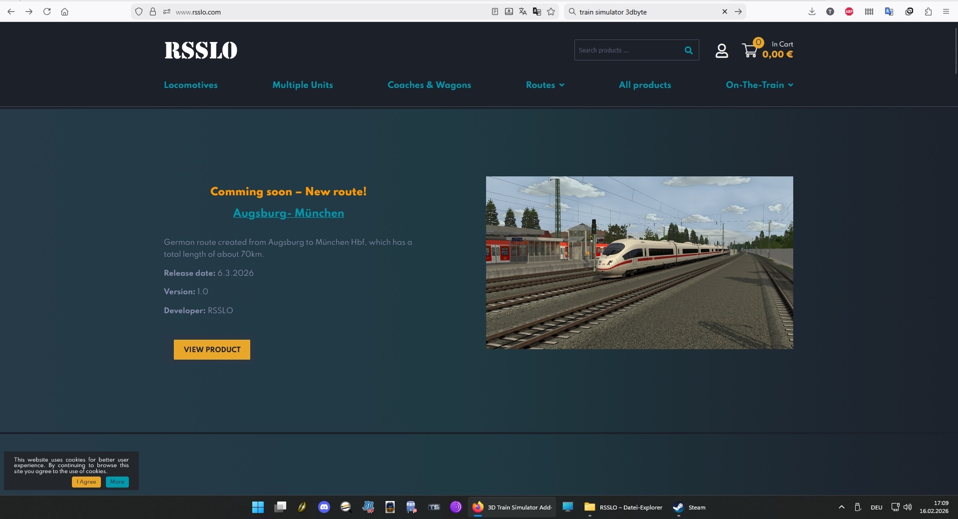Open the browser home page
The image size is (958, 519).
tap(64, 11)
